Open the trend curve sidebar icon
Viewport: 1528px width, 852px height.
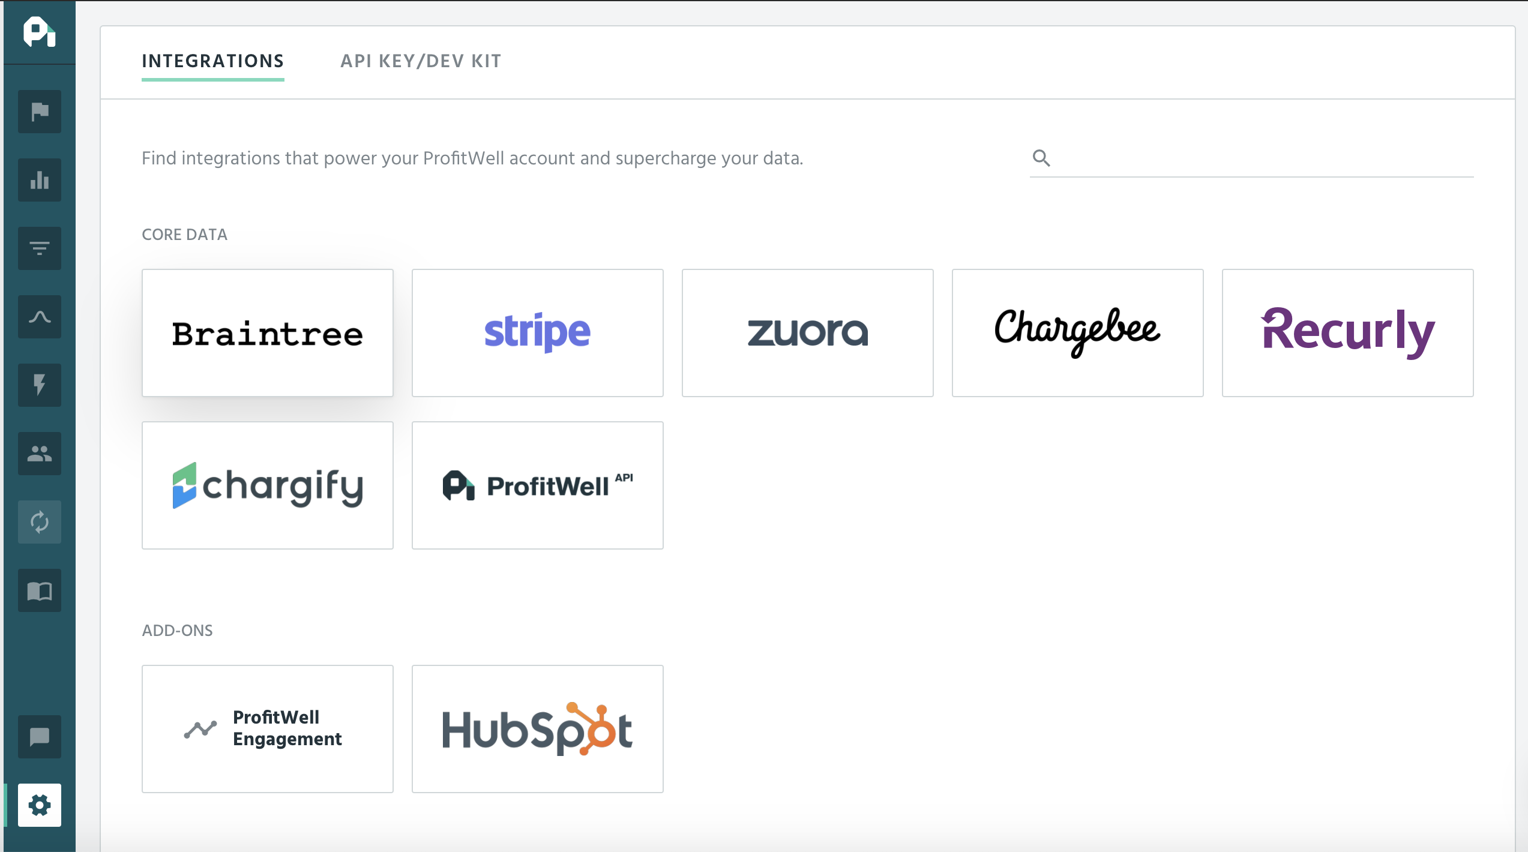coord(40,317)
